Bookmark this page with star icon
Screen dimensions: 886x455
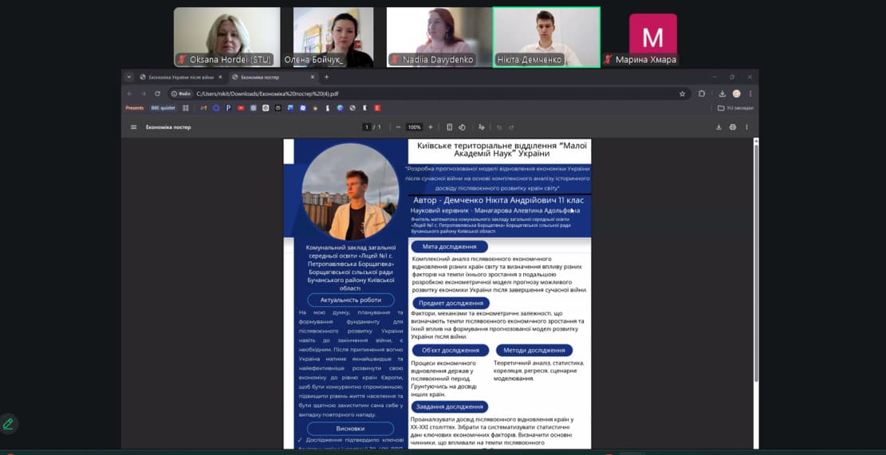[x=682, y=93]
